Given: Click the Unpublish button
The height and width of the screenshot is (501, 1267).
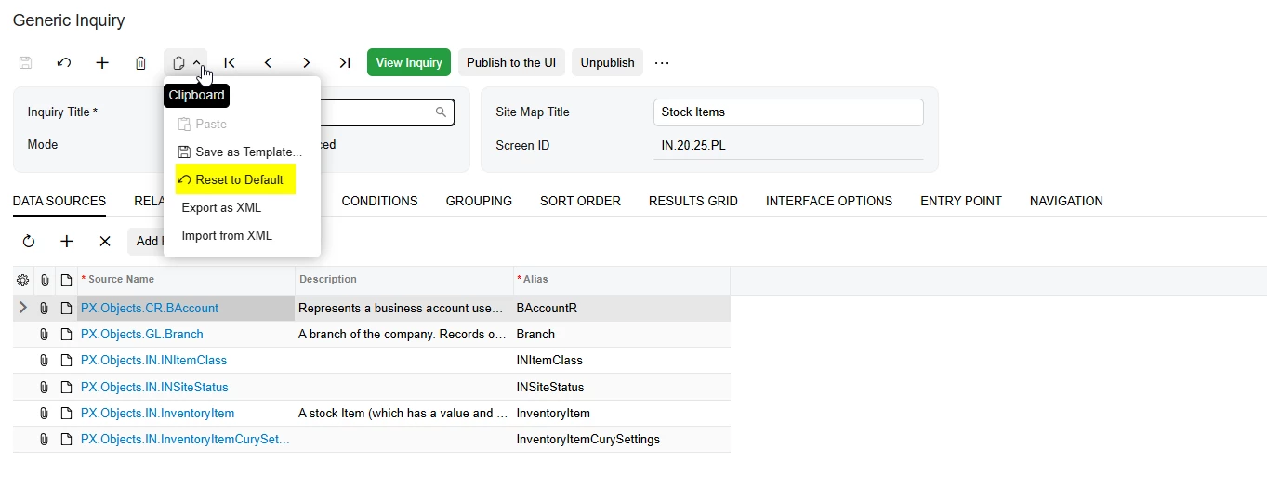Looking at the screenshot, I should coord(607,62).
